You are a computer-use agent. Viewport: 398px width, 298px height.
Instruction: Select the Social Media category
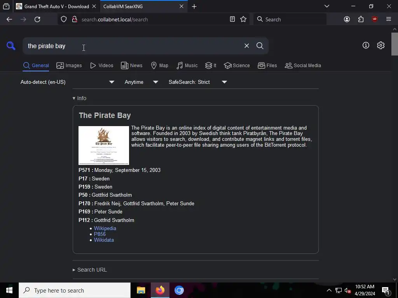[303, 65]
